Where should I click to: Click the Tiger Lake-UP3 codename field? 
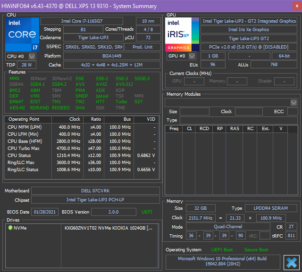pos(93,38)
